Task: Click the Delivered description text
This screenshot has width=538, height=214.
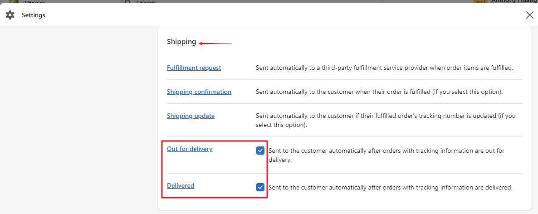Action: pyautogui.click(x=390, y=187)
